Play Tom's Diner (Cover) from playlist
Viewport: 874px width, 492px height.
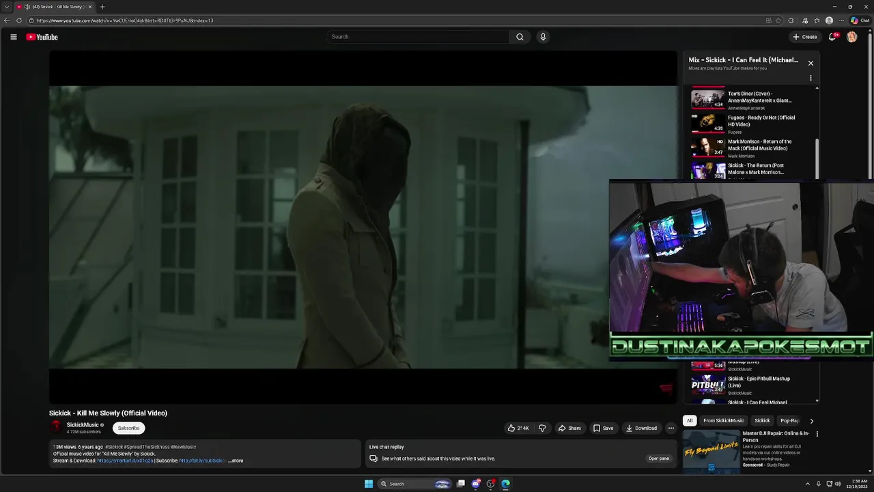(x=750, y=100)
